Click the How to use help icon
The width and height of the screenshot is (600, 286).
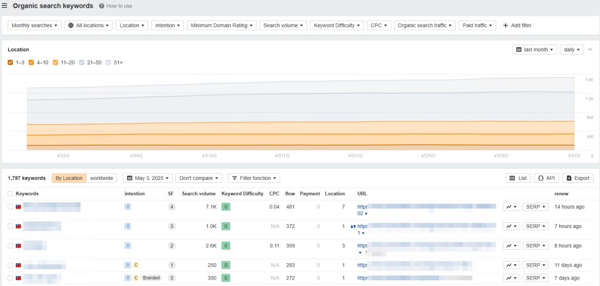tap(101, 6)
